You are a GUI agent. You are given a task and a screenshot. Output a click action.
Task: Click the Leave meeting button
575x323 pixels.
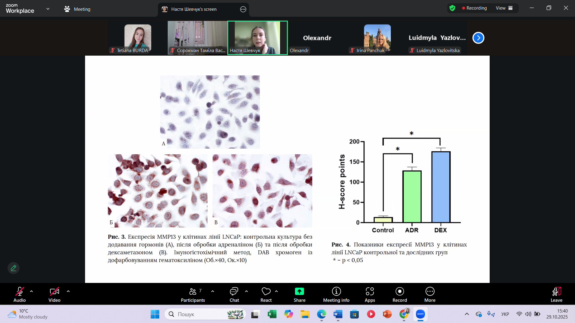[x=556, y=295]
